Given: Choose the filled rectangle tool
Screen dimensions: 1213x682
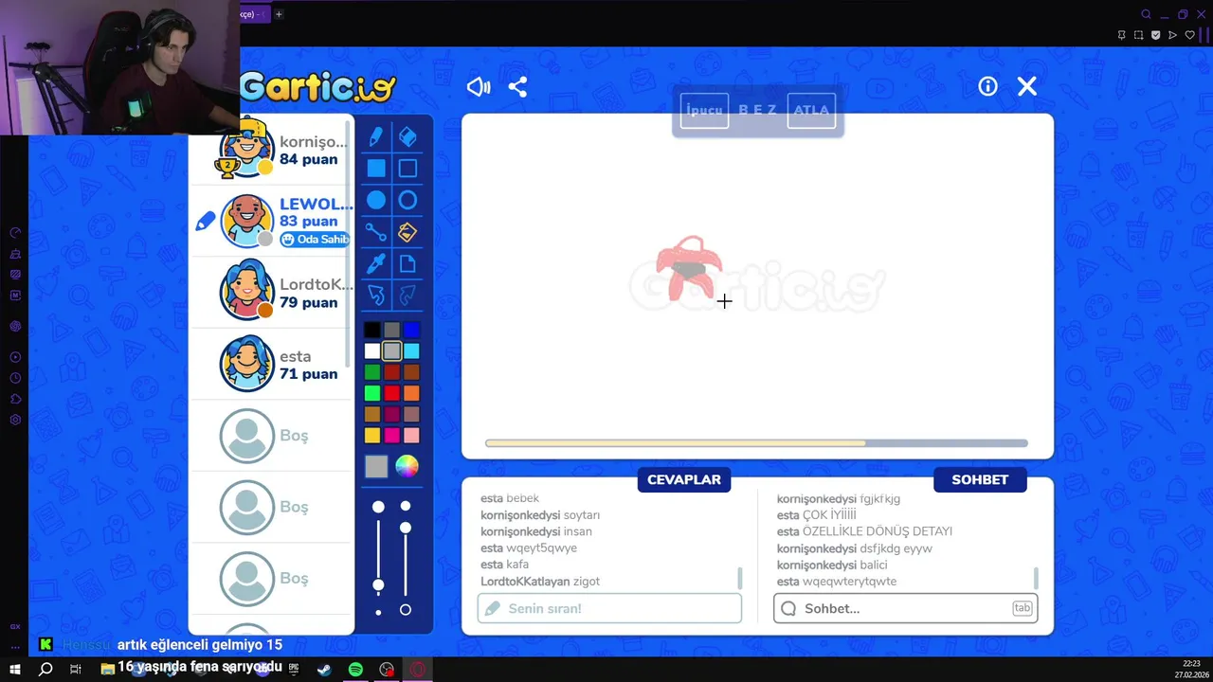Looking at the screenshot, I should [x=376, y=169].
